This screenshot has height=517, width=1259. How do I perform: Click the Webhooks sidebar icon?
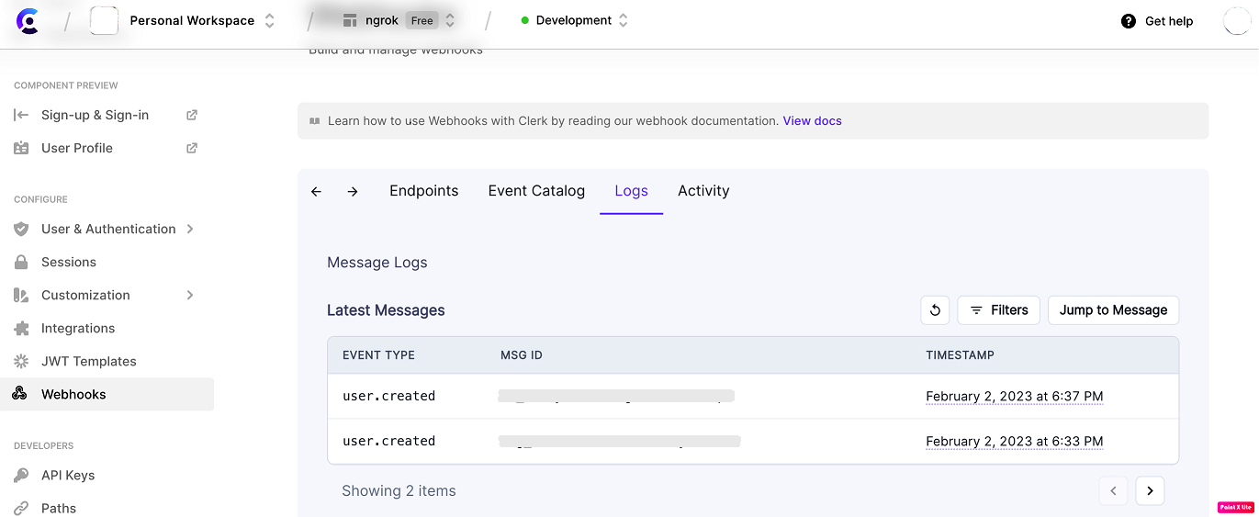click(19, 394)
